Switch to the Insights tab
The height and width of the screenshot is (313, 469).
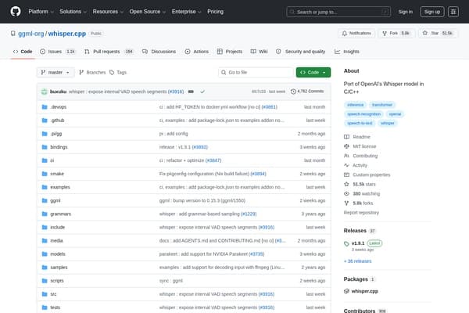pos(346,52)
